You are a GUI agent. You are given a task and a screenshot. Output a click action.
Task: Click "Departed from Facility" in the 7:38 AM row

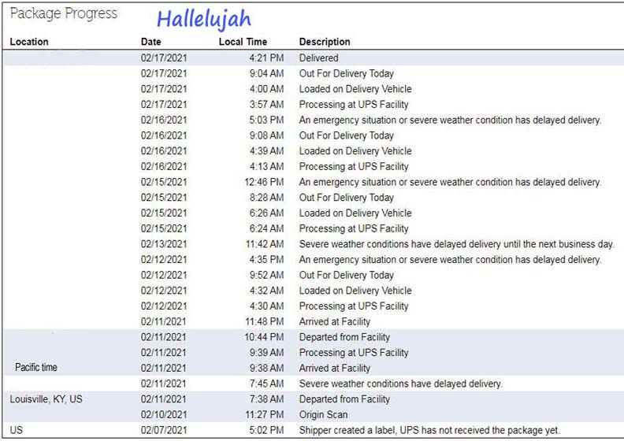point(344,399)
